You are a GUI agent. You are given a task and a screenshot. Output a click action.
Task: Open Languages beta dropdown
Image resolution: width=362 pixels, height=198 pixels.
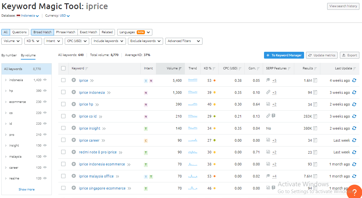134,32
